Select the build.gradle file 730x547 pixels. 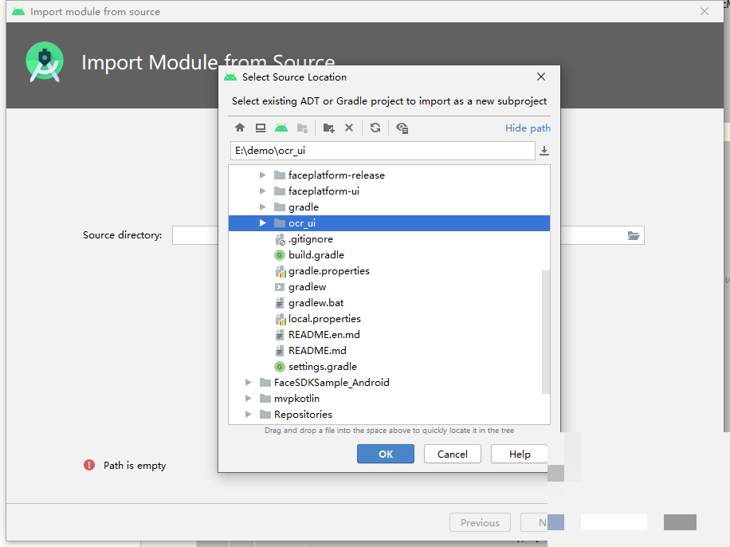(x=389, y=255)
